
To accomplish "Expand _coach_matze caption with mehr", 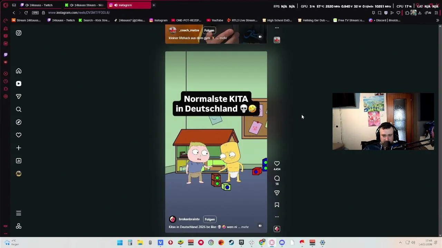I will (x=223, y=38).
